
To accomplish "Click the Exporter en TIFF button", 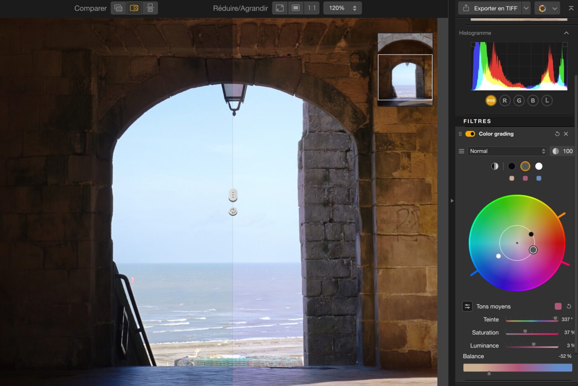I will click(x=490, y=8).
